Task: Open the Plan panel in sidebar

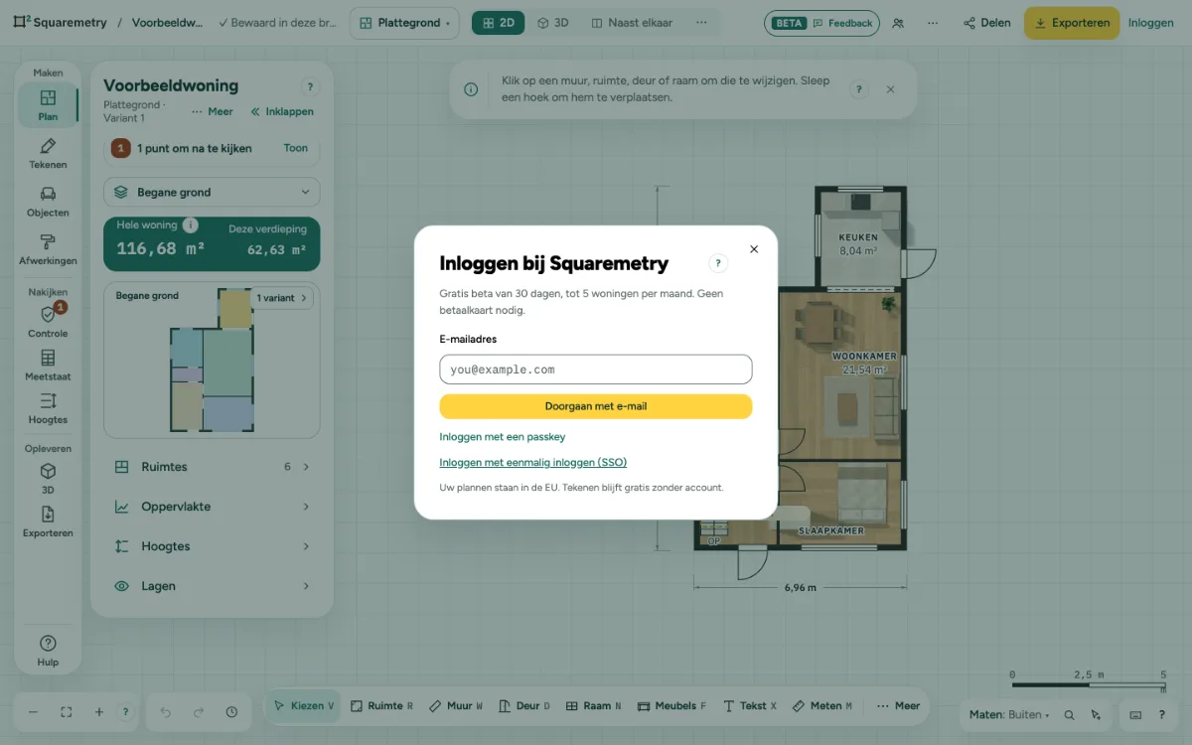Action: (x=48, y=104)
